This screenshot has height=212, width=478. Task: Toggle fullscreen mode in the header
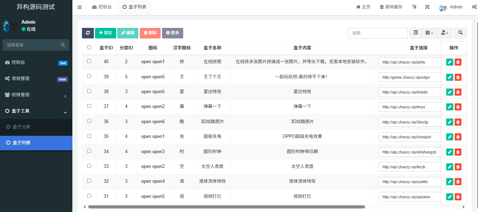pos(427,7)
